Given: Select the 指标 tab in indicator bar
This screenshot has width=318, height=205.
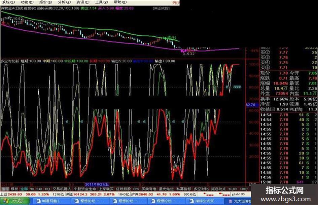Looking at the screenshot, I should coord(5,189).
